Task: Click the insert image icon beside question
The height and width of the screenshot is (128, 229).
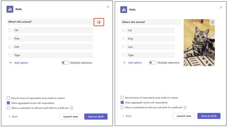Action: pyautogui.click(x=99, y=22)
